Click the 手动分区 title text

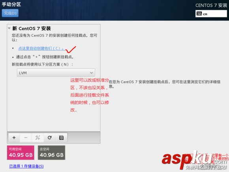[x=11, y=4]
